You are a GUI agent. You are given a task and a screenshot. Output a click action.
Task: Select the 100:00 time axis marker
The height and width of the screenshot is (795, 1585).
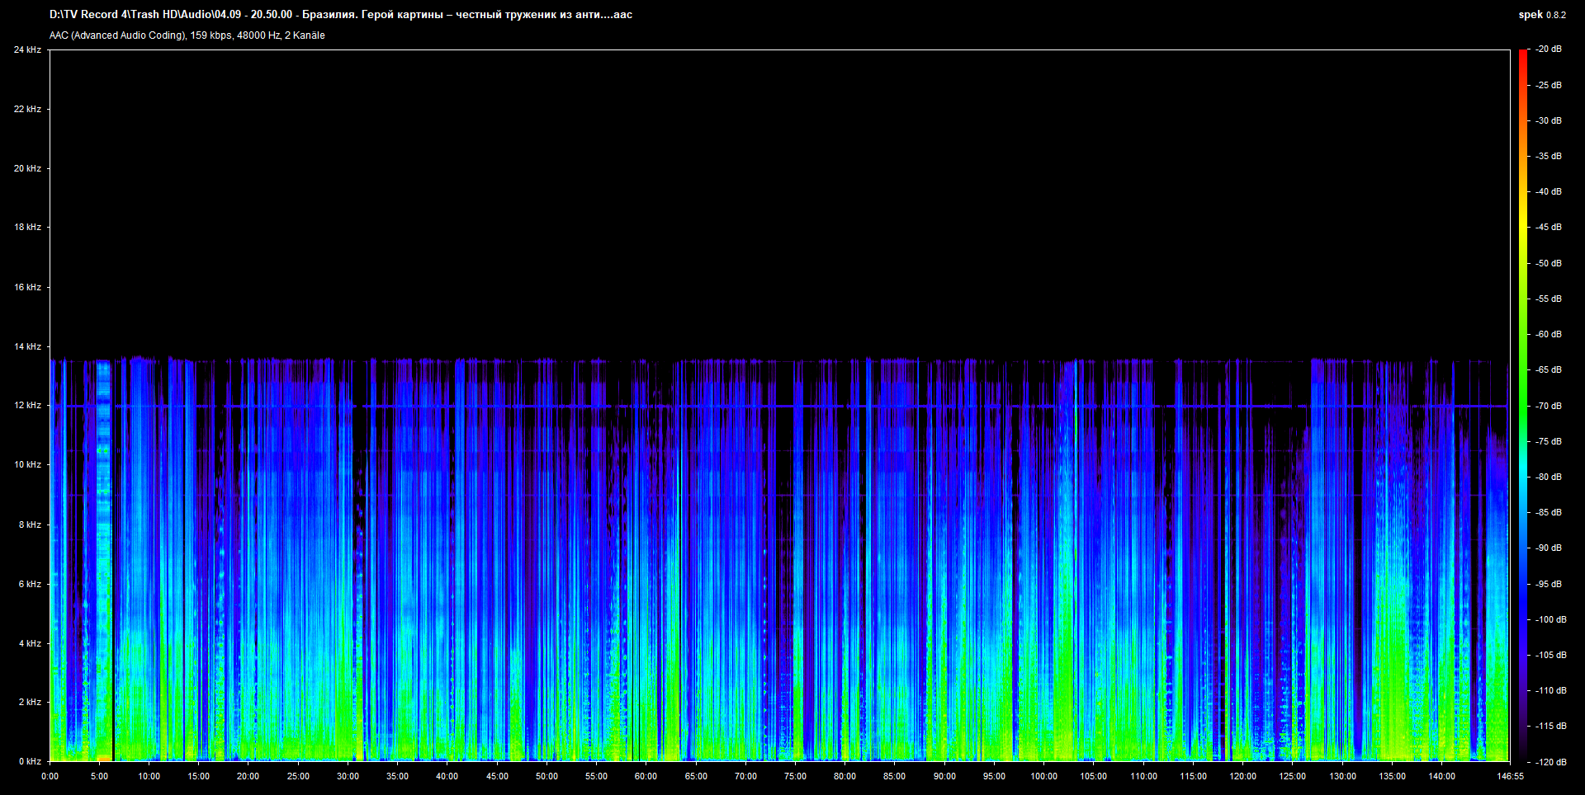click(1043, 776)
